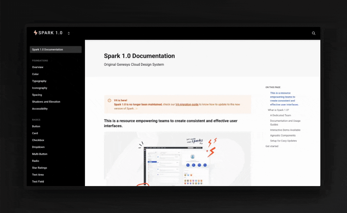Open the Iconography section
This screenshot has height=213, width=347.
point(40,88)
